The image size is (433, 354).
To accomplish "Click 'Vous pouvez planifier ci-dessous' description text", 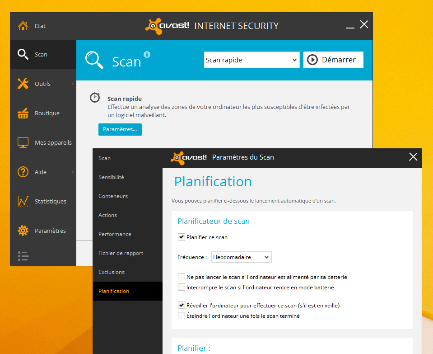I will [x=253, y=201].
